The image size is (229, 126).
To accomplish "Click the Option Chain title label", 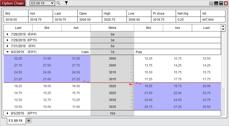I will tap(13, 3).
